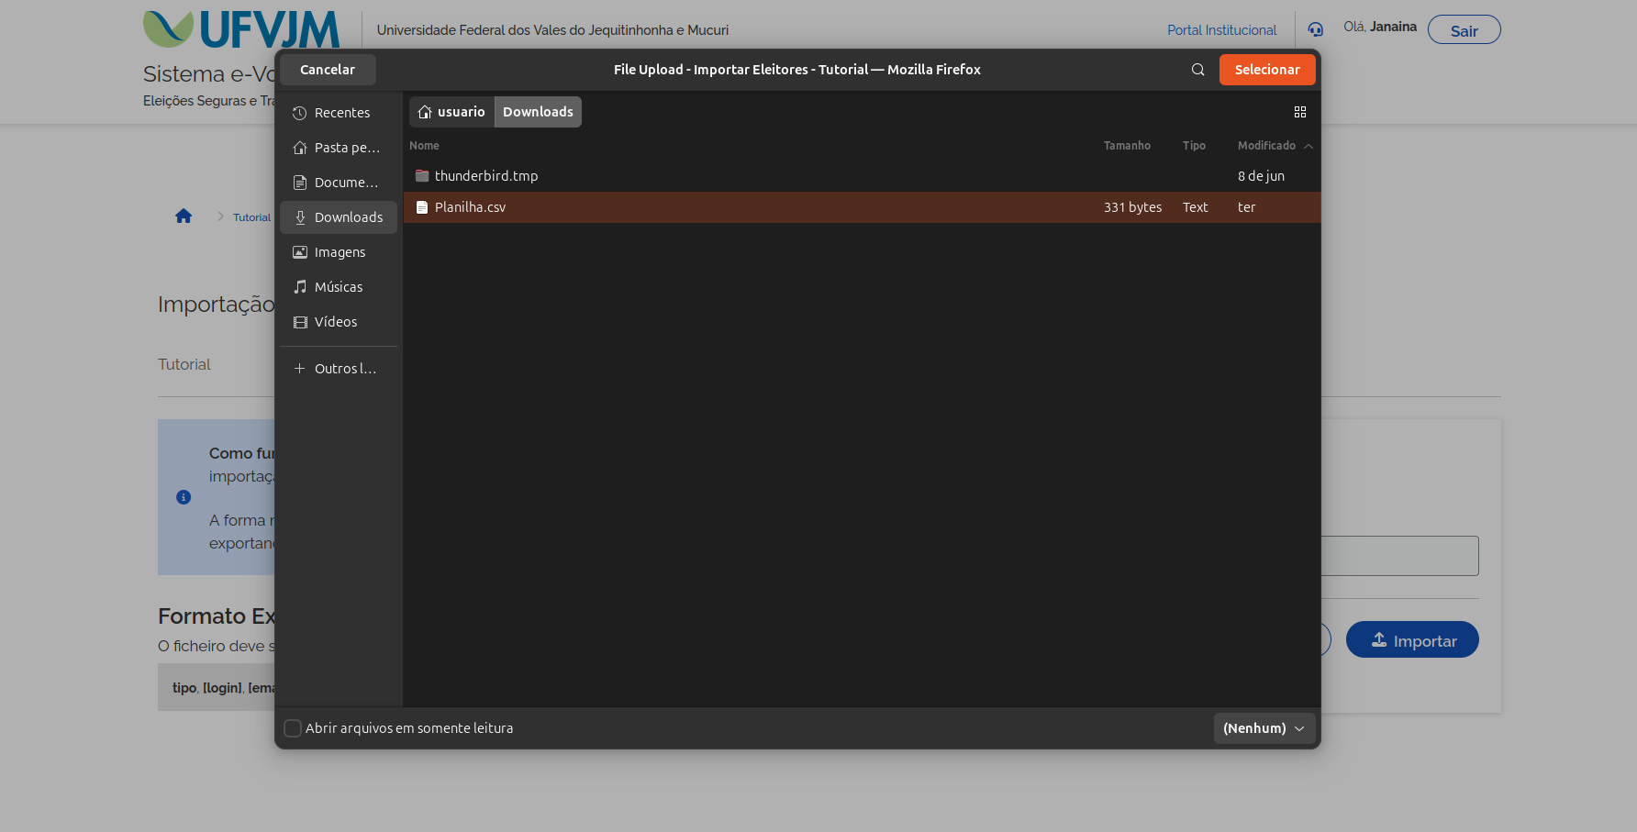This screenshot has width=1637, height=832.
Task: Click the Planilha.csv file icon
Action: 422,207
